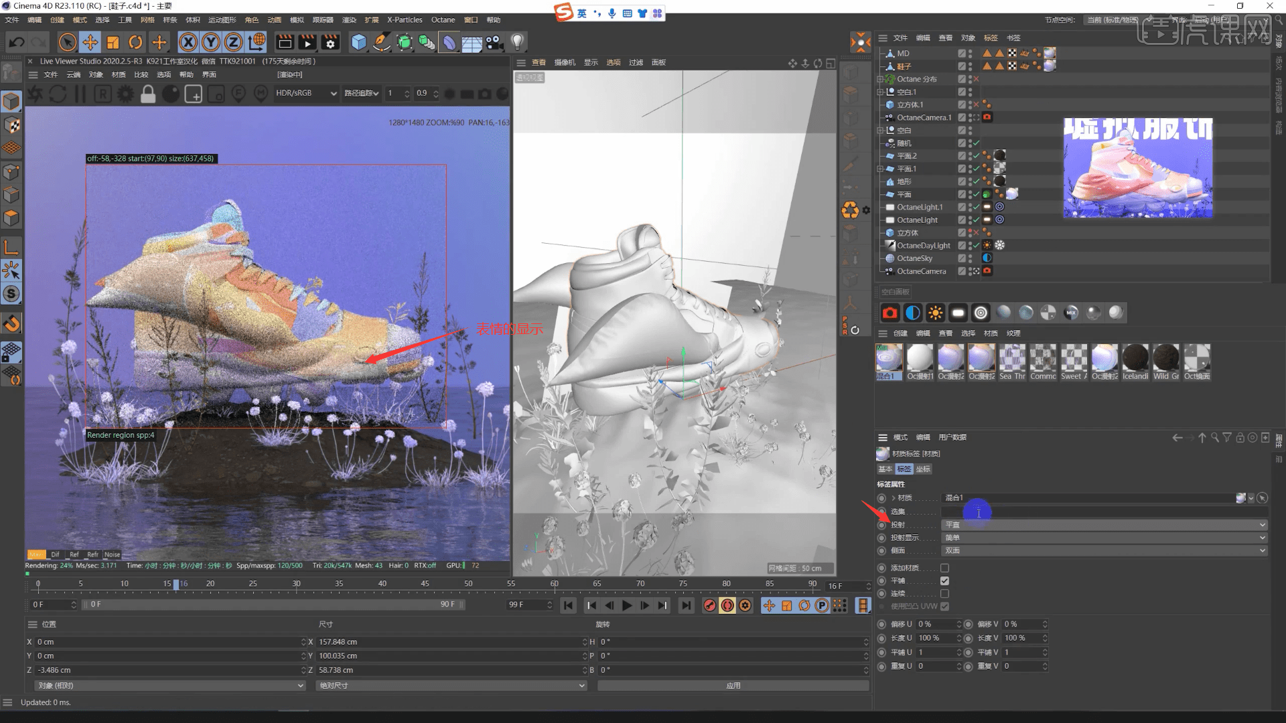Viewport: 1286px width, 723px height.
Task: Open the 投射 projection dropdown showing 平直
Action: [1262, 525]
